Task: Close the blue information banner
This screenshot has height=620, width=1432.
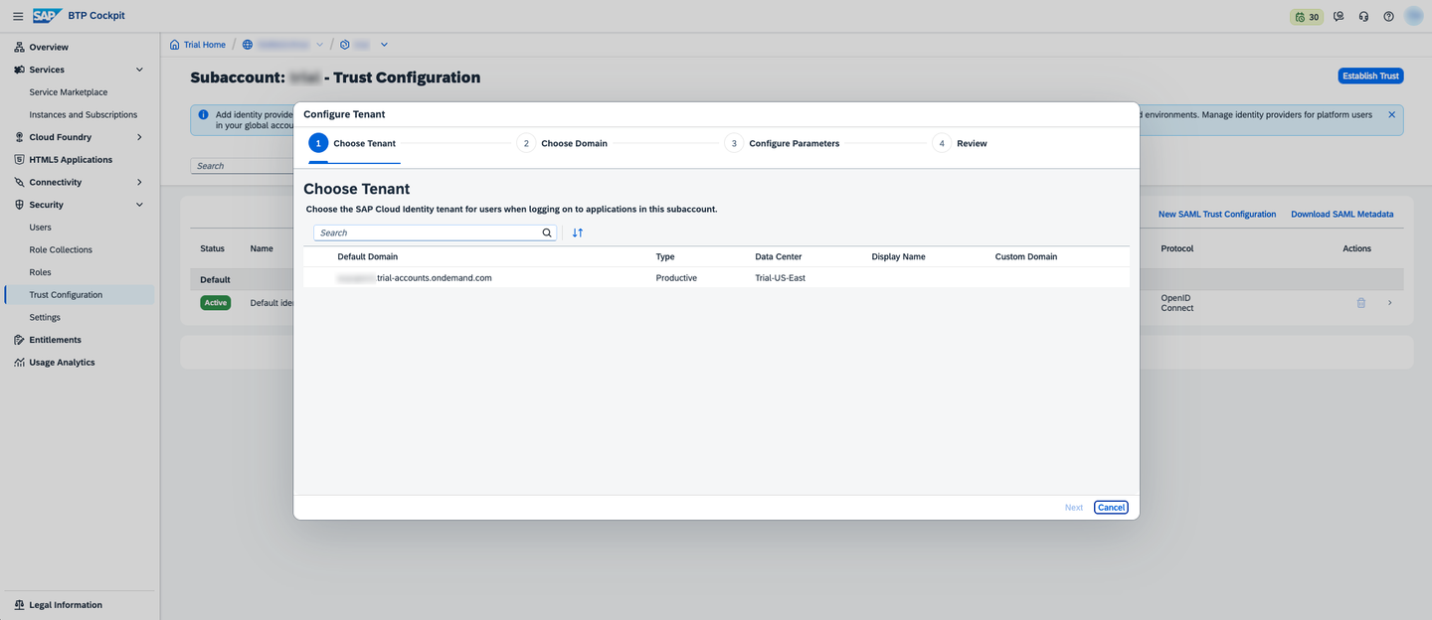Action: pos(1391,115)
